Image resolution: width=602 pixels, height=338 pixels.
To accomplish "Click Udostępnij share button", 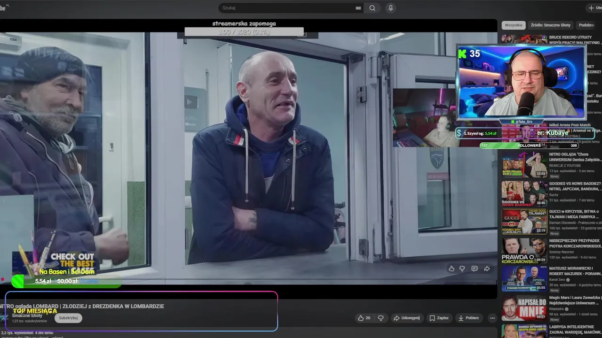I will tap(406, 318).
